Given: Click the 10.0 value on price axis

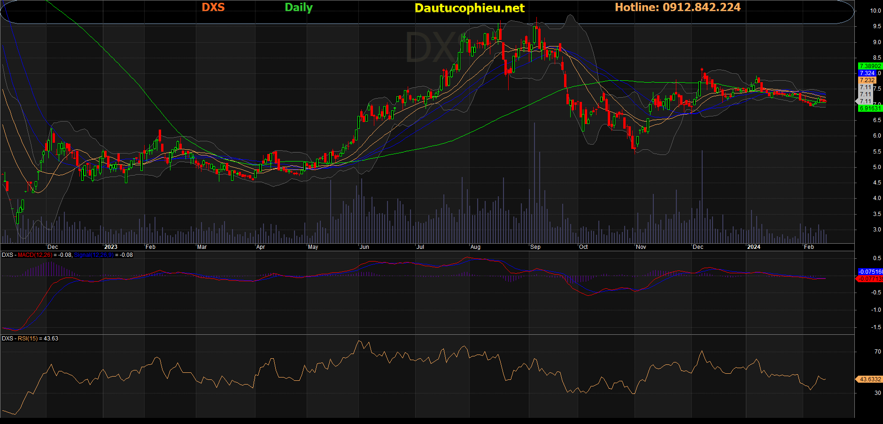Looking at the screenshot, I should [875, 11].
